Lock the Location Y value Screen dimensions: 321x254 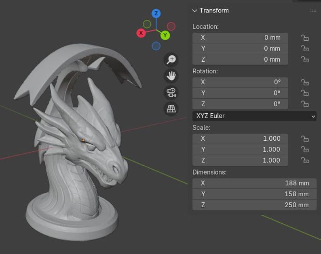pos(304,49)
